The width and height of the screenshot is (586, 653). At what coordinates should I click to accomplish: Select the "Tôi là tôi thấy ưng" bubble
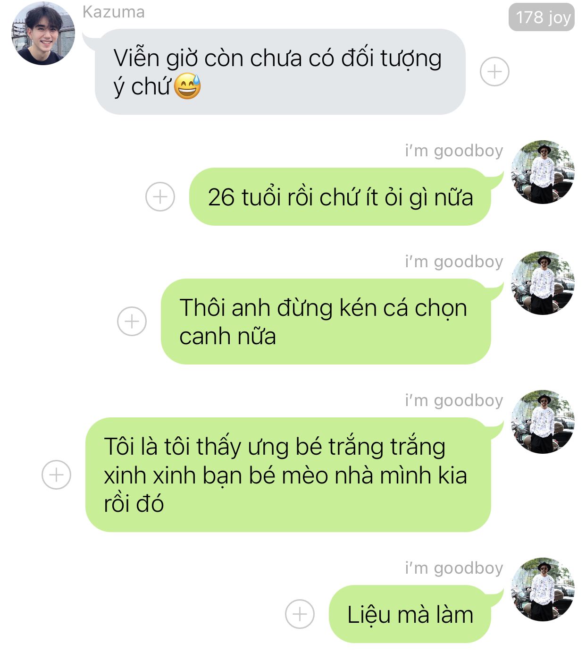click(288, 475)
